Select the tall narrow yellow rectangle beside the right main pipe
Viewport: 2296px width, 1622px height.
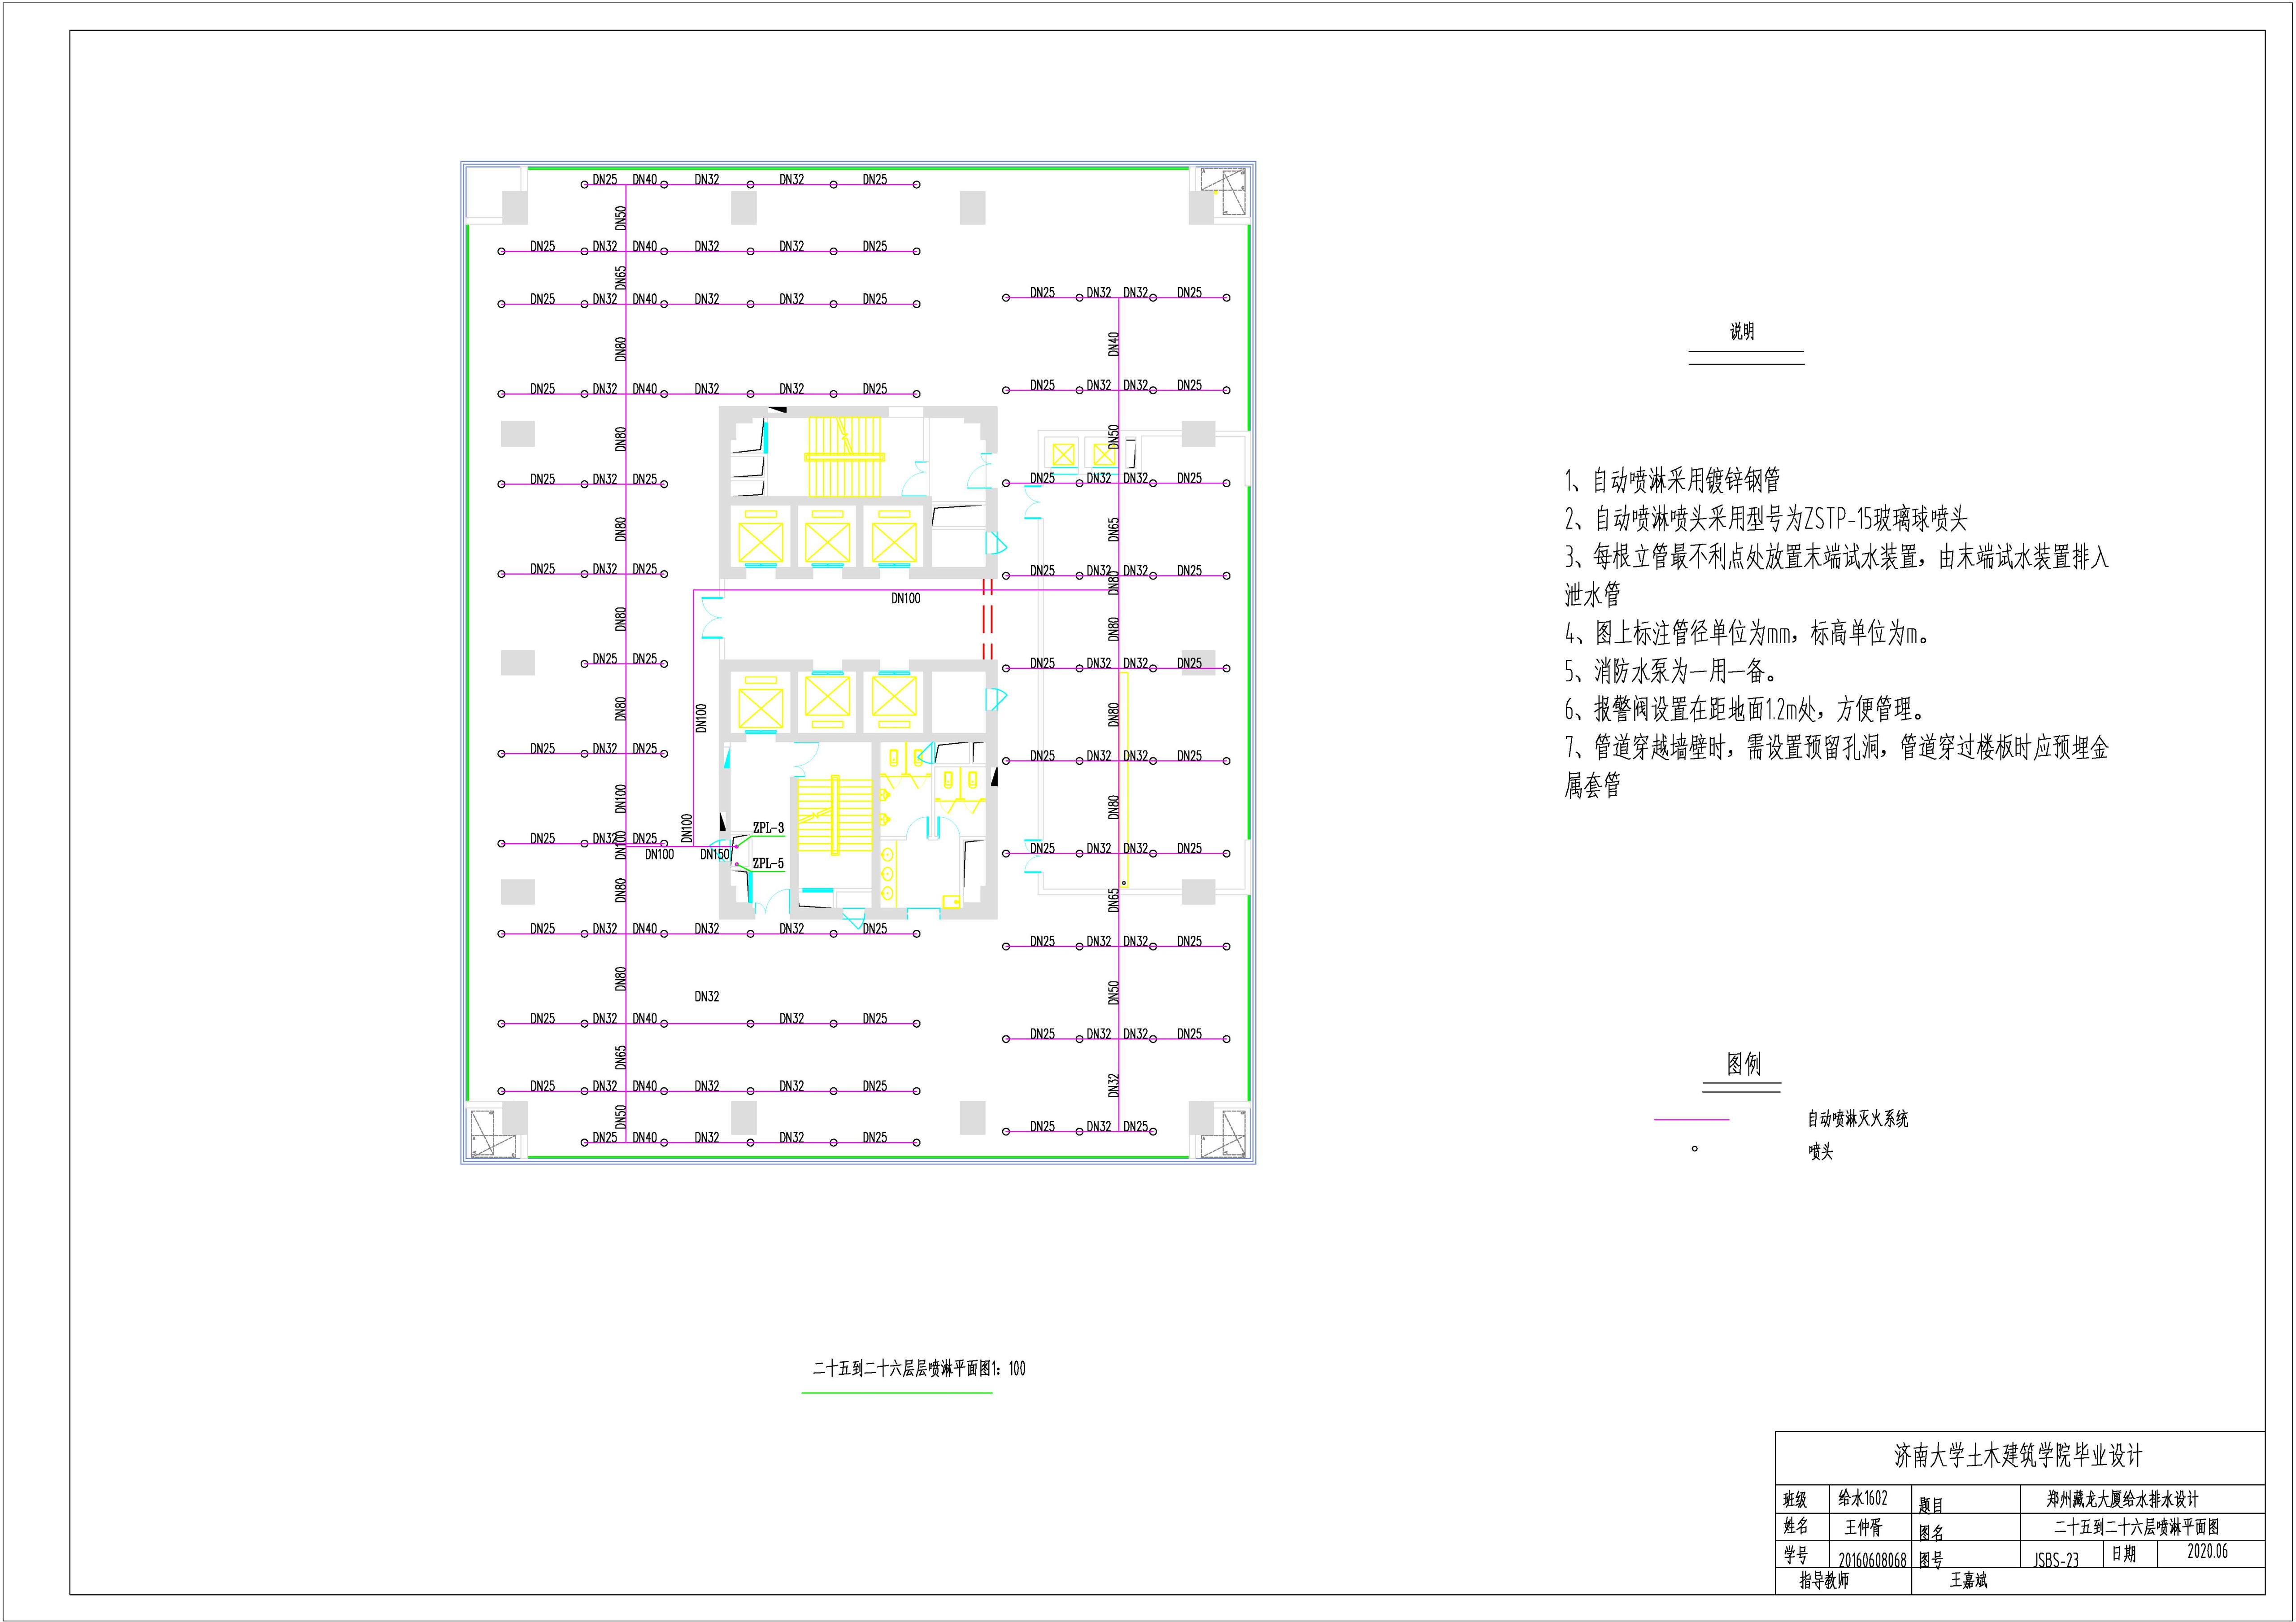(1124, 779)
